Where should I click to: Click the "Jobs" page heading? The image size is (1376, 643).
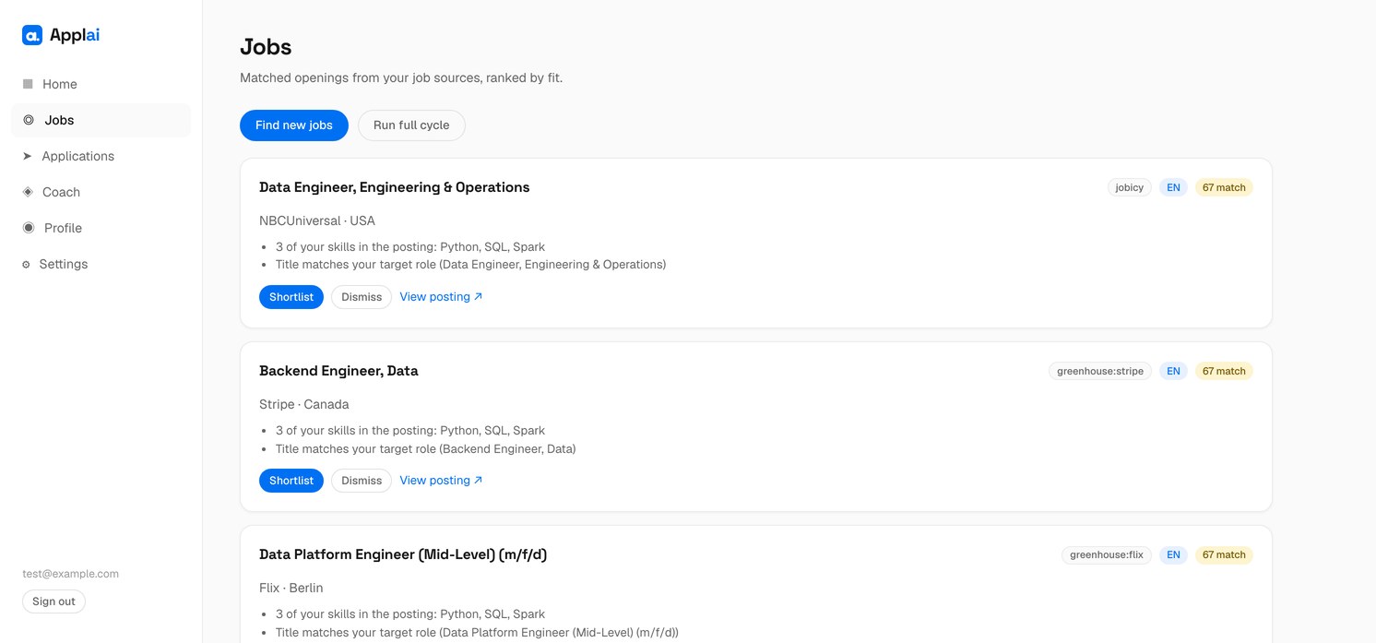point(266,47)
